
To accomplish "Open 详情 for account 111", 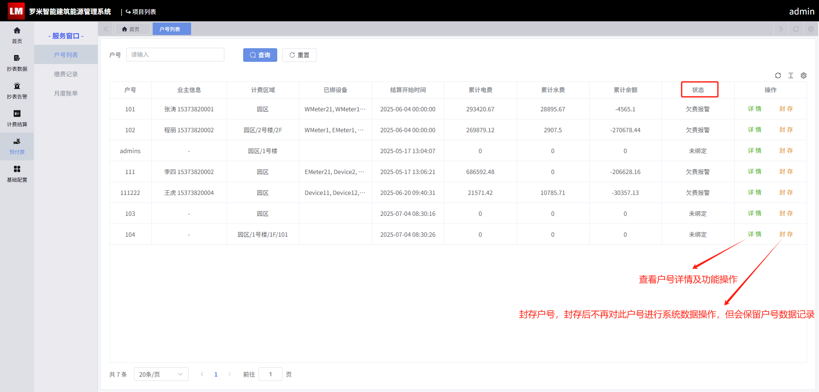I will tap(755, 171).
